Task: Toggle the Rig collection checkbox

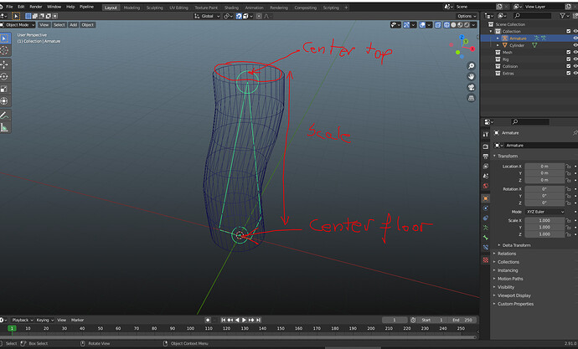Action: point(568,59)
